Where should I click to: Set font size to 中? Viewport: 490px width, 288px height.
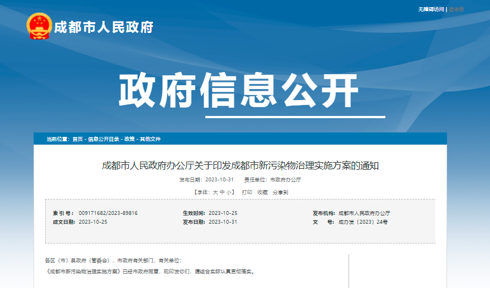coord(222,192)
